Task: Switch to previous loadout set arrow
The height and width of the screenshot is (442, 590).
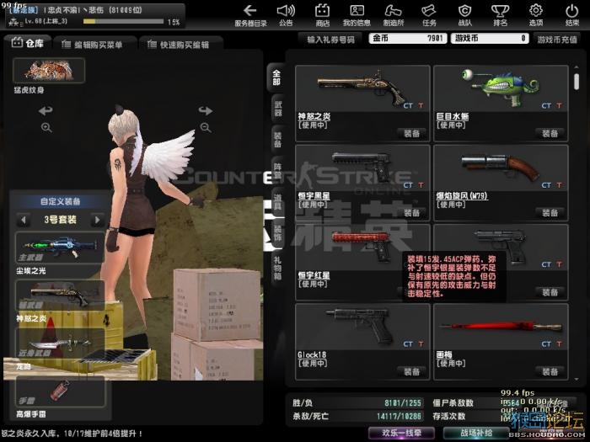Action: pyautogui.click(x=24, y=220)
